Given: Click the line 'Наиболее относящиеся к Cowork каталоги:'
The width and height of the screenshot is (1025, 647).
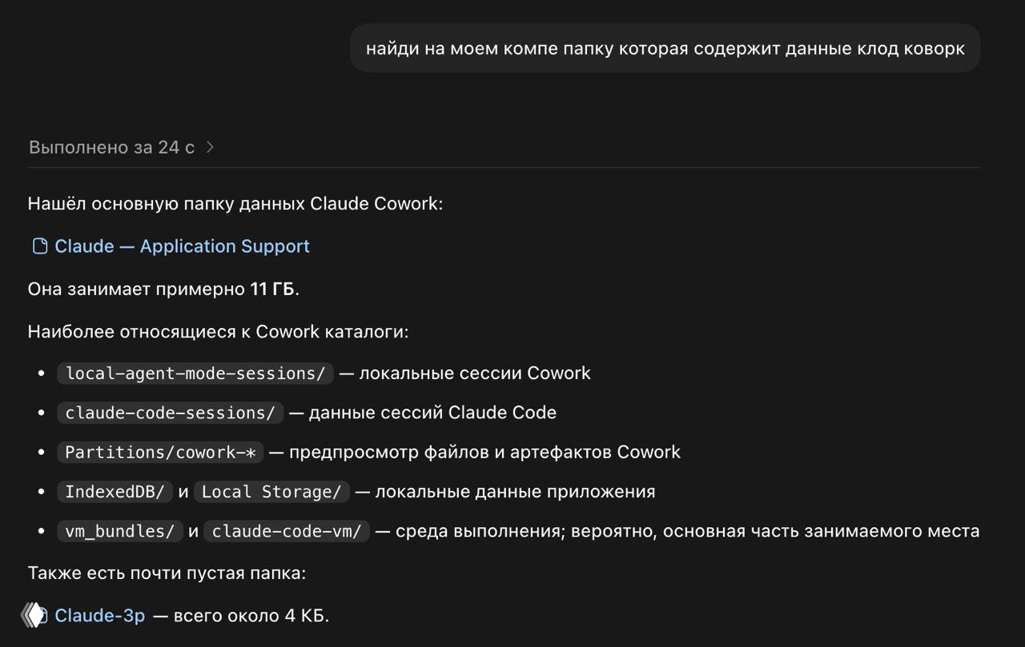Looking at the screenshot, I should (x=219, y=332).
